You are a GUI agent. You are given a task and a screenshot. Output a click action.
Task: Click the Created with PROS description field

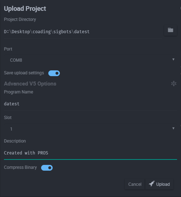pyautogui.click(x=90, y=153)
